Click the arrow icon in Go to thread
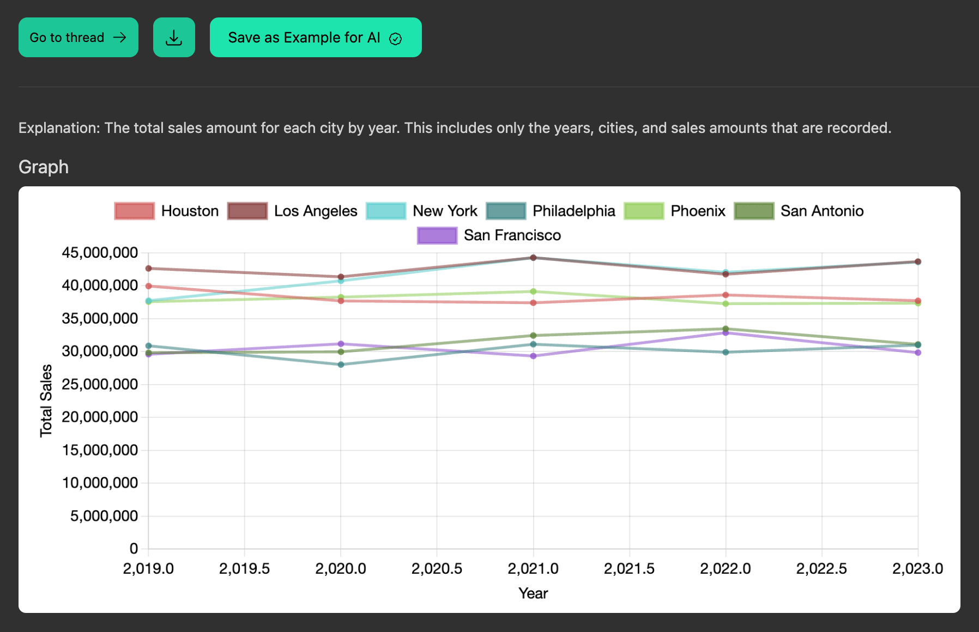The width and height of the screenshot is (979, 632). point(119,37)
